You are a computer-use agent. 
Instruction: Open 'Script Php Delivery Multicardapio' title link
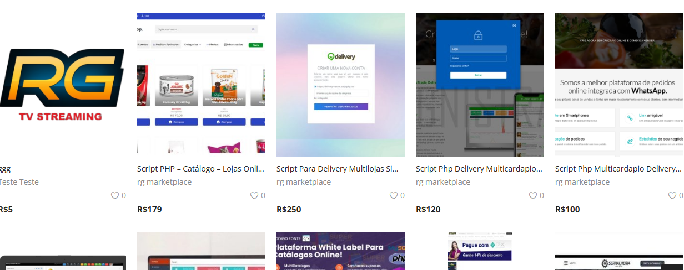coord(479,169)
